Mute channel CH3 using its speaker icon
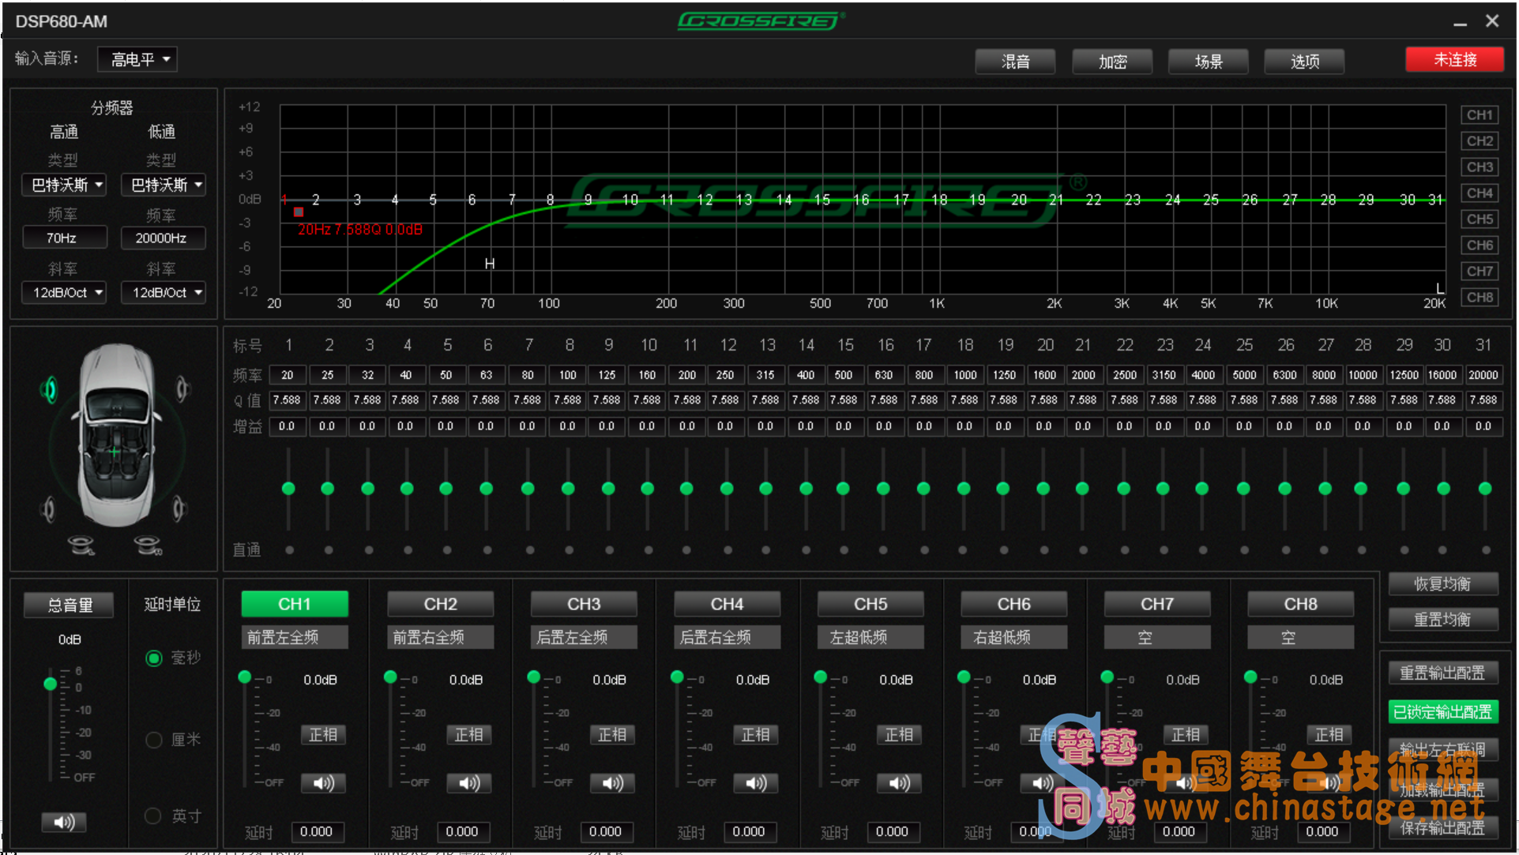The image size is (1519, 855). (611, 783)
